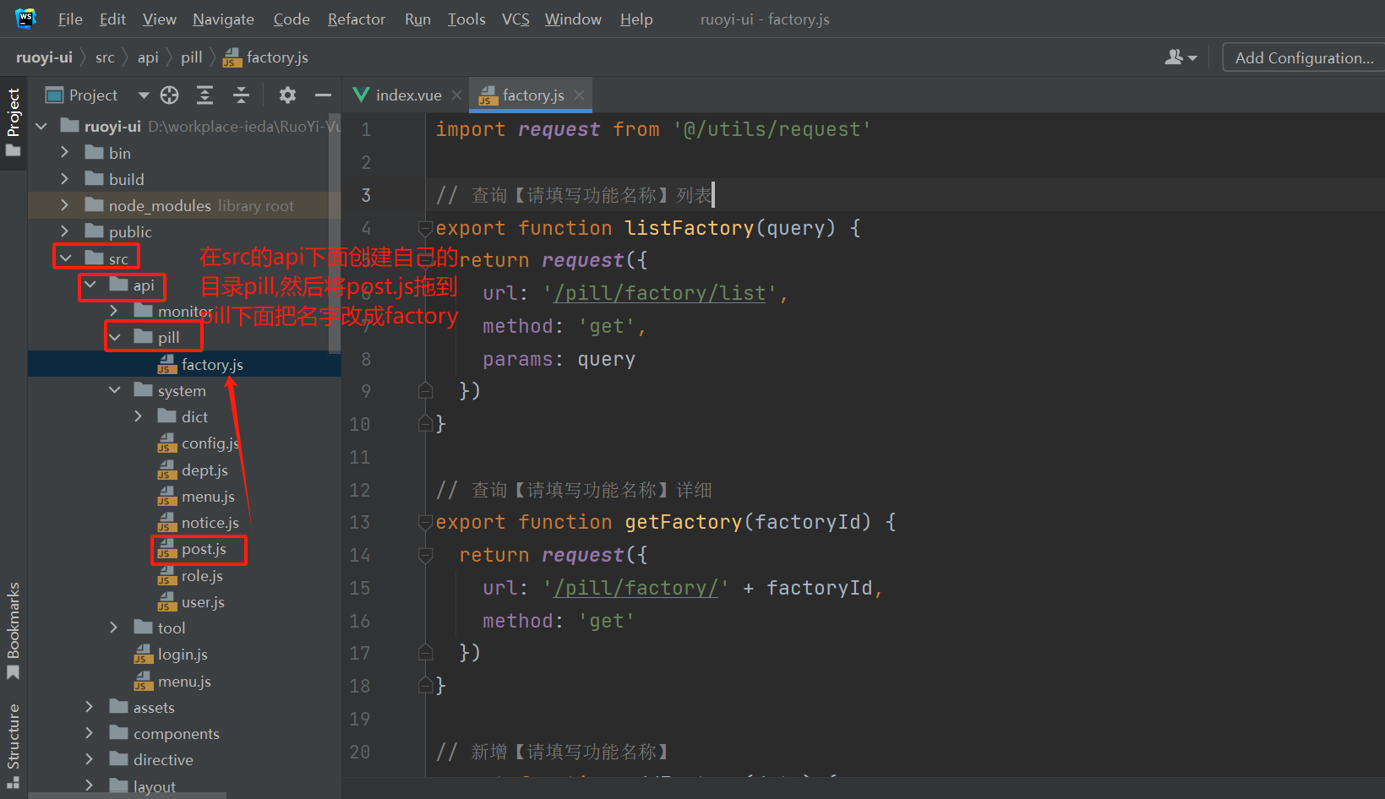Collapse the ruoyi-ui root folder
Screen dimensions: 1385x799
tap(41, 127)
